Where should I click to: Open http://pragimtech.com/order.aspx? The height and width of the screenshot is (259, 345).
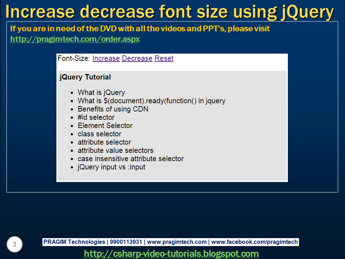coord(75,39)
